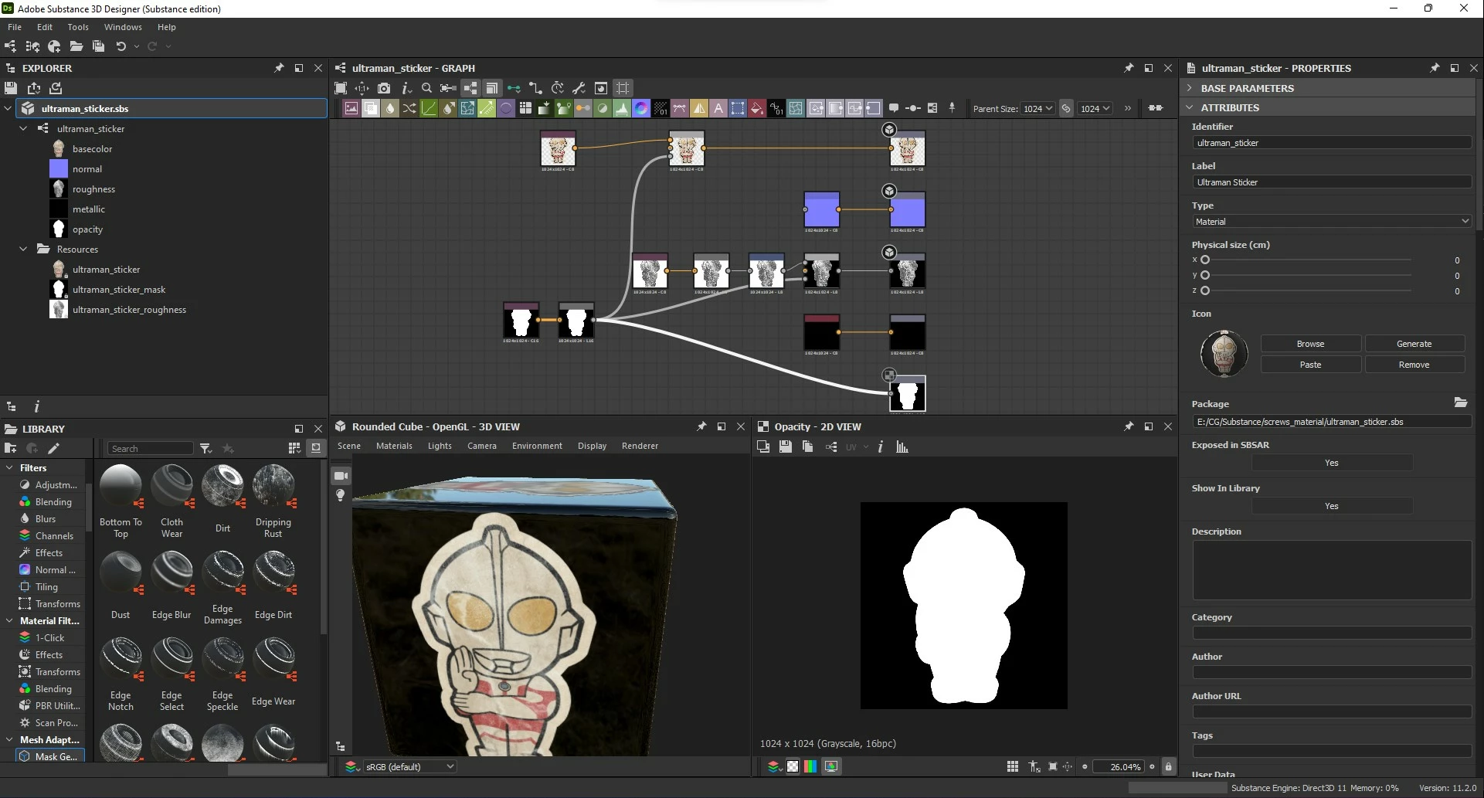Click the filter funnel icon in Library search bar
The image size is (1484, 798).
[205, 448]
